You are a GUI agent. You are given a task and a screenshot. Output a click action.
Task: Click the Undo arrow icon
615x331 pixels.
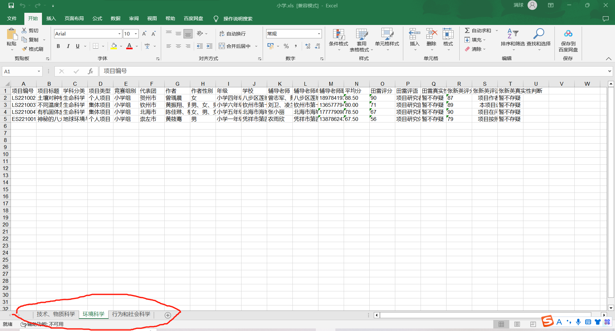[22, 5]
